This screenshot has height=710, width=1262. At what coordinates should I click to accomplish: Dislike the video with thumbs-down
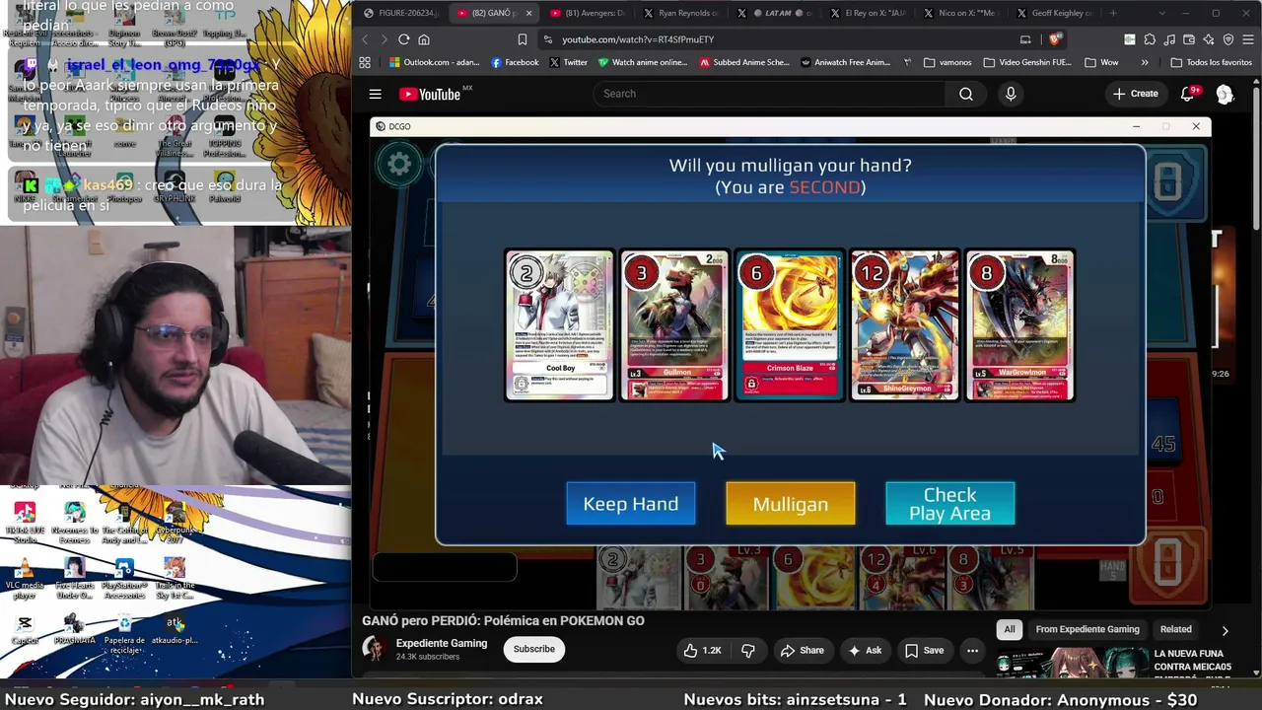(748, 650)
